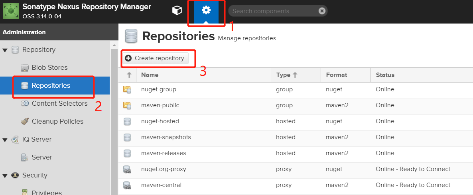Collapse the Security tree node
Screen dimensions: 473x195
click(x=5, y=175)
